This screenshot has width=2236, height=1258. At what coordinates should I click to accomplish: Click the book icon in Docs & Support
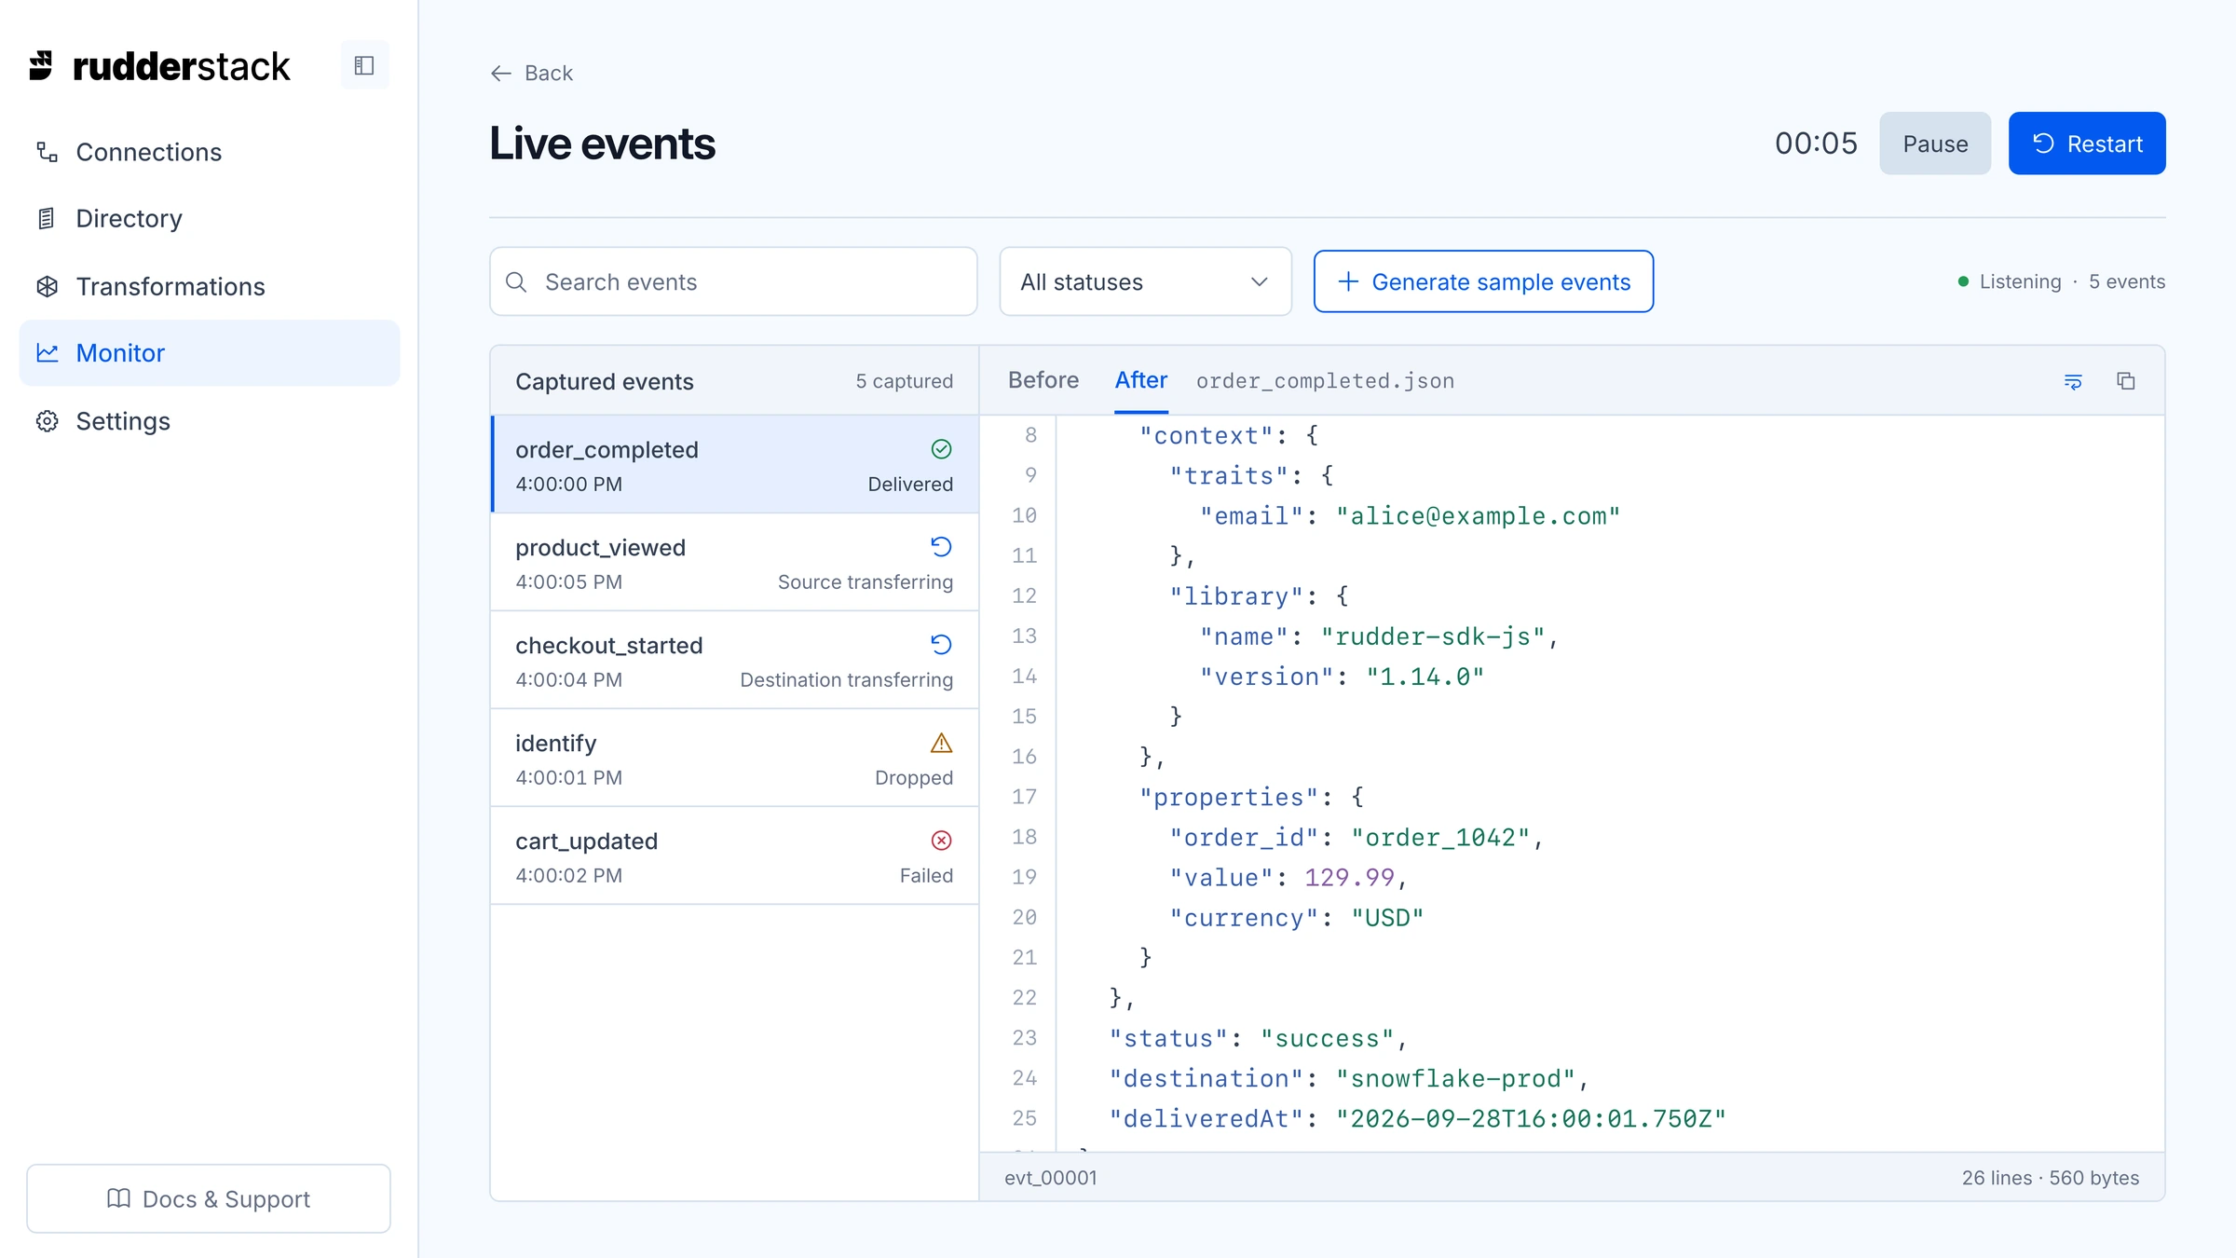coord(118,1198)
